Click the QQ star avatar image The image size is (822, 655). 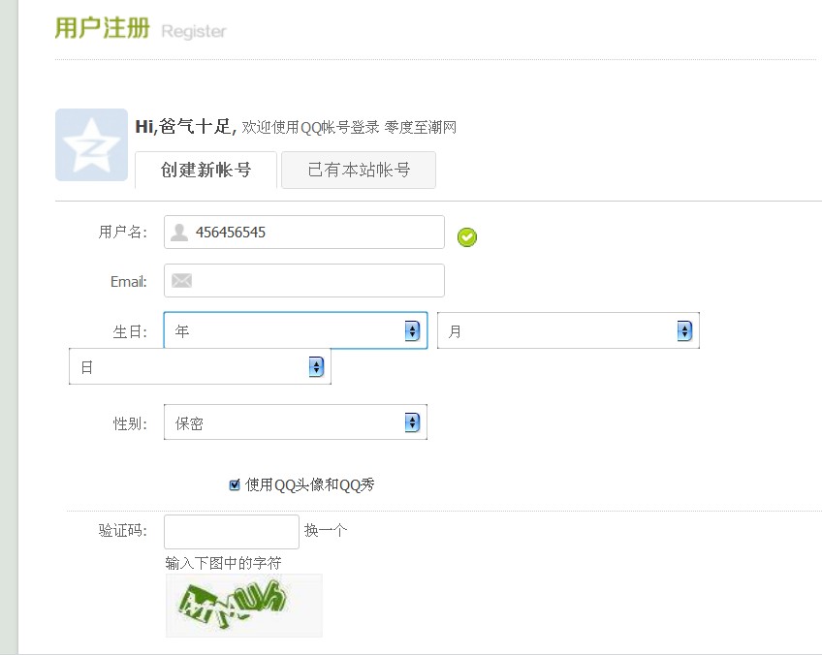(x=91, y=144)
